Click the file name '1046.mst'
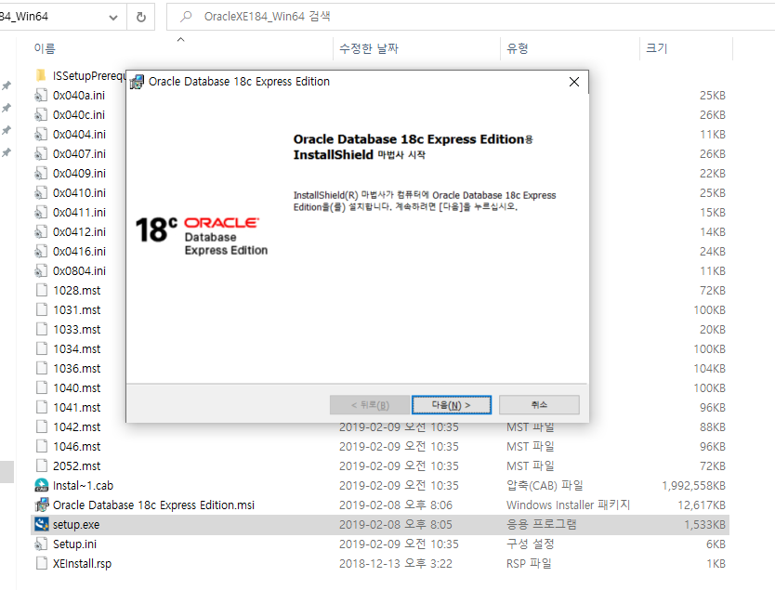Screen dimensions: 775x590 pyautogui.click(x=76, y=447)
